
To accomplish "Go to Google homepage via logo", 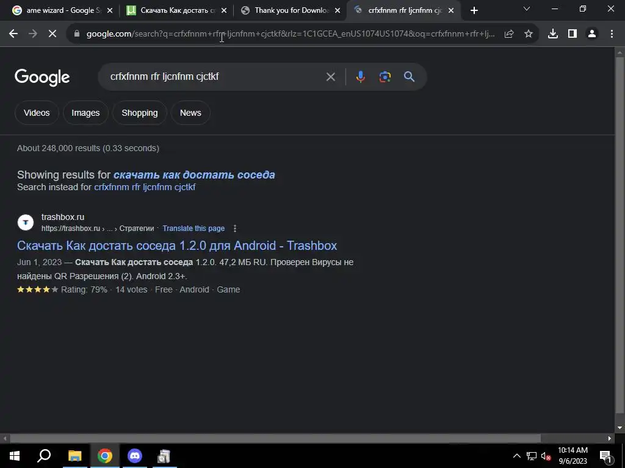I will (x=42, y=77).
